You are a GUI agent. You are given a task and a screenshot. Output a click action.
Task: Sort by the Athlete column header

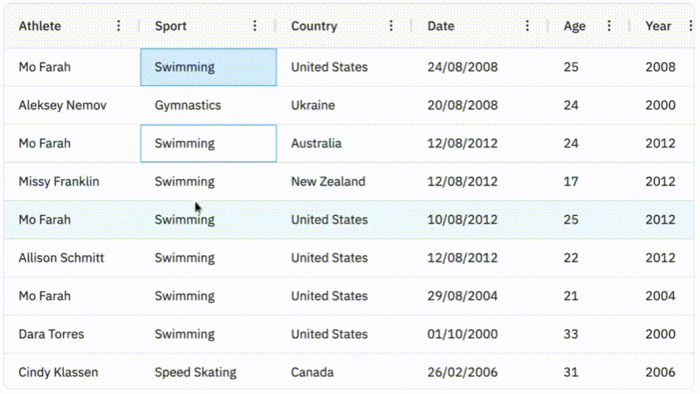(39, 26)
